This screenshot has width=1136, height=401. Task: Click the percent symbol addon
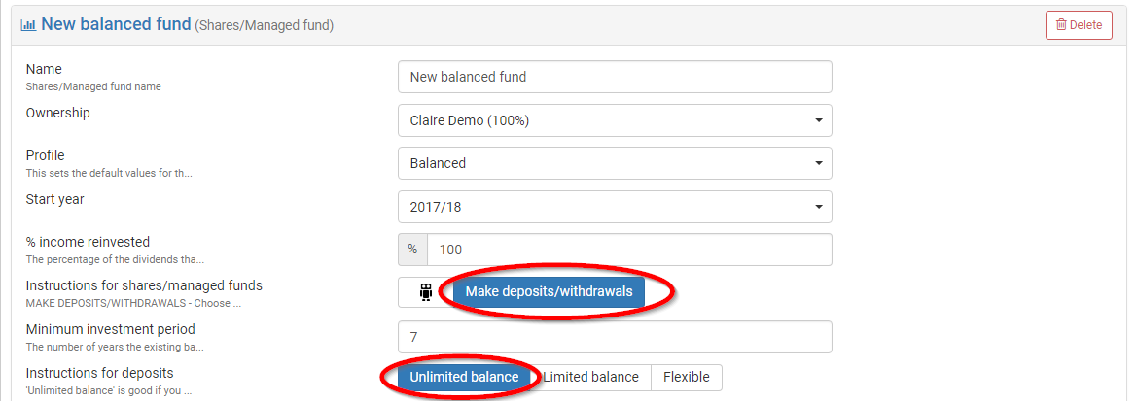[x=412, y=250]
